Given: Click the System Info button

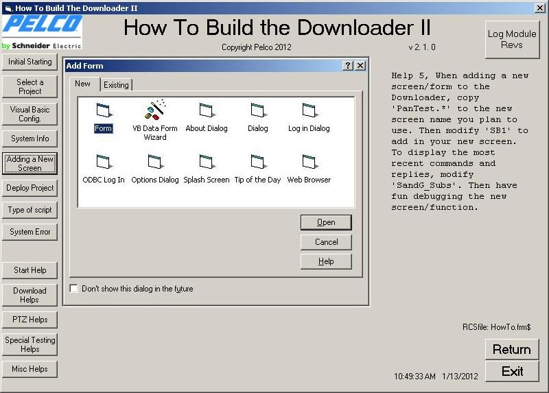Looking at the screenshot, I should pos(30,139).
